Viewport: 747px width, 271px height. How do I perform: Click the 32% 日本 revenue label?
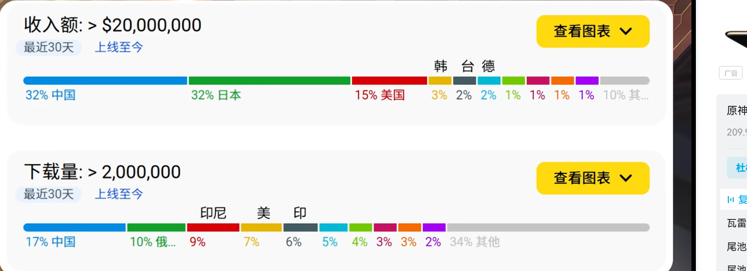point(216,95)
